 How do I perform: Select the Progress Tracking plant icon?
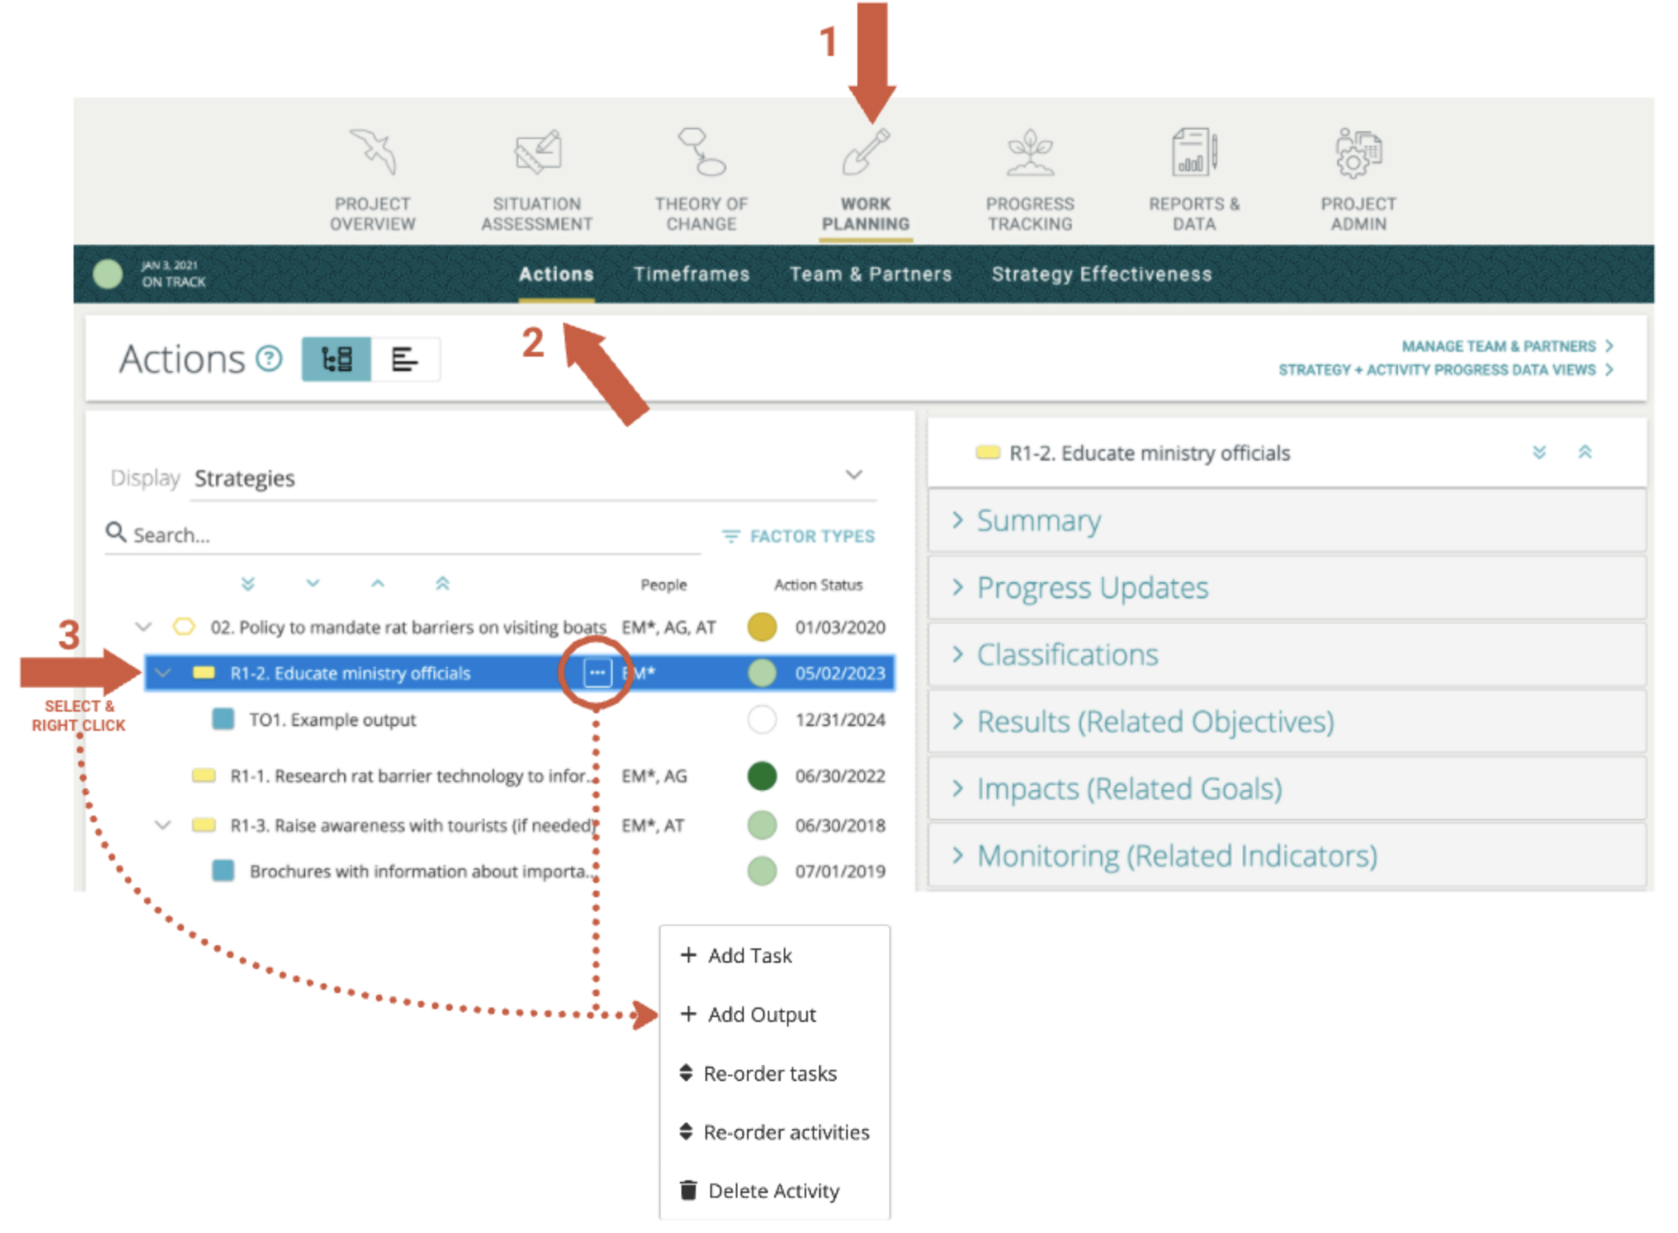1029,152
